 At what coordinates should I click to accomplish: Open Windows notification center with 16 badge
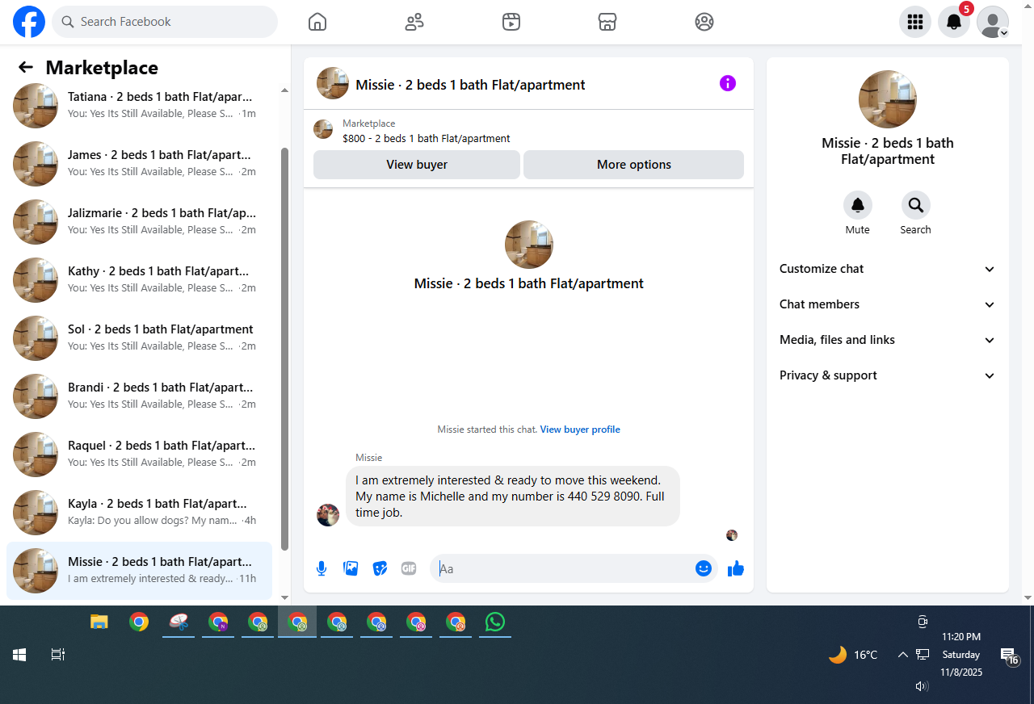(x=1009, y=656)
